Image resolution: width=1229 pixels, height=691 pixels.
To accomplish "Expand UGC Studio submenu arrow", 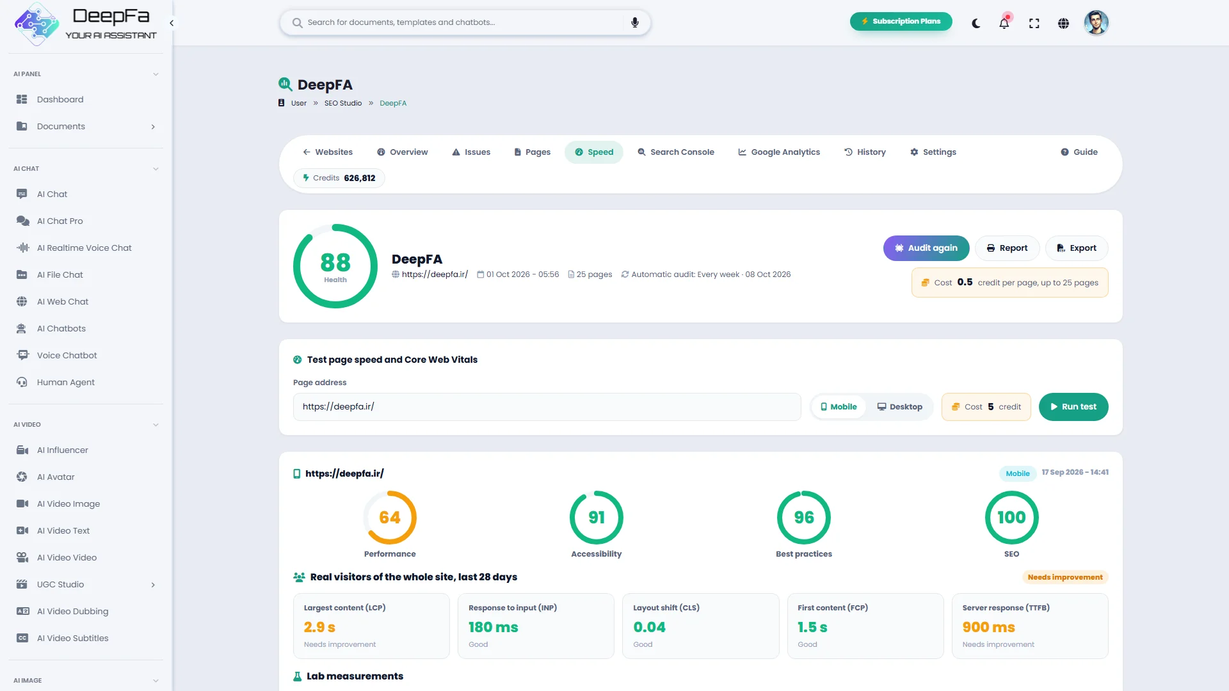I will (153, 585).
